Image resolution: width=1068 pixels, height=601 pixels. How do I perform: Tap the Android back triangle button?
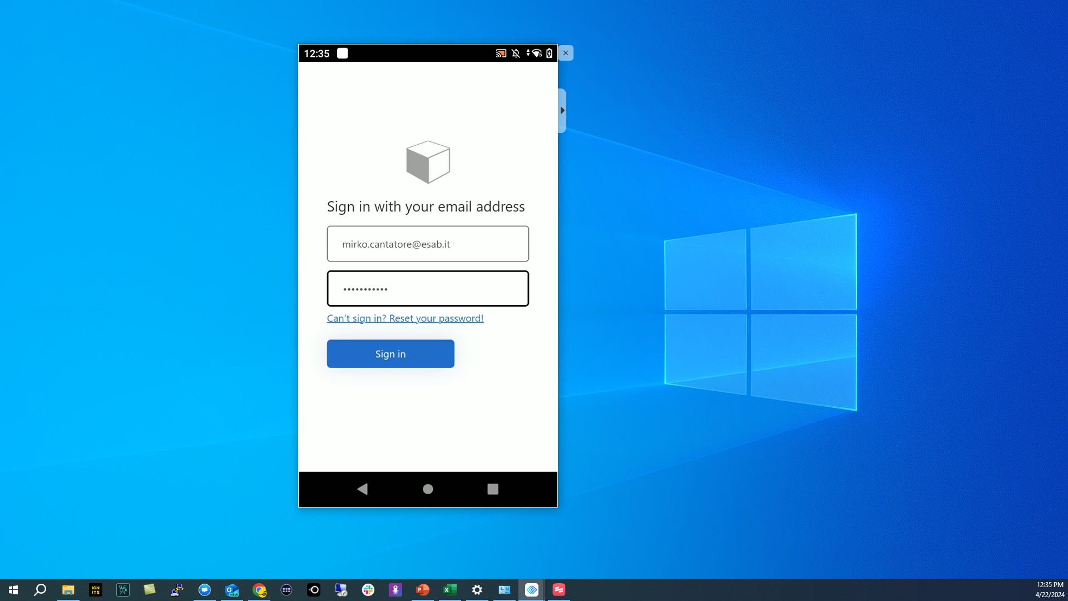[363, 489]
